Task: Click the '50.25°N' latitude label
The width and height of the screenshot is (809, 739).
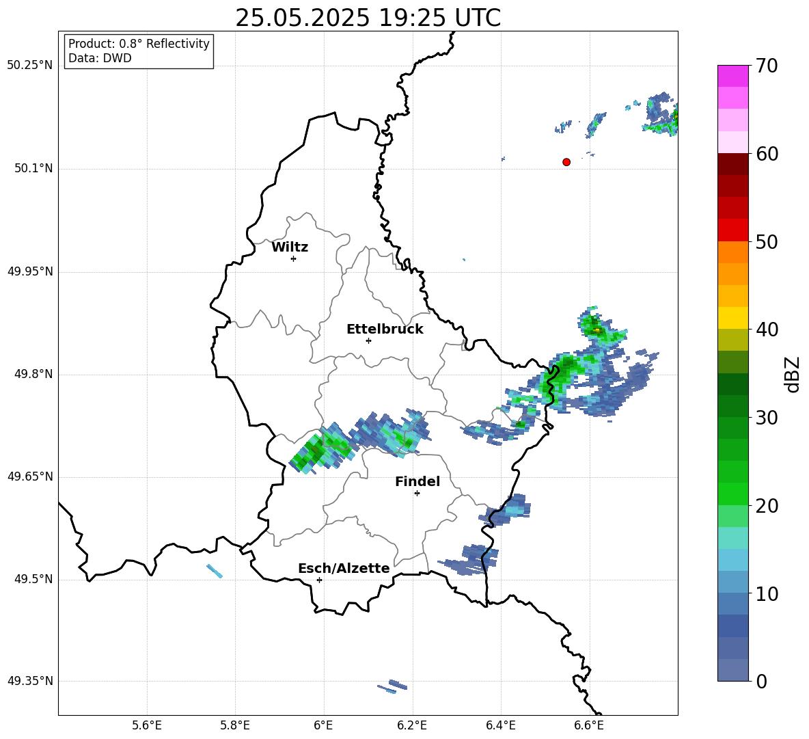Action: coord(30,66)
